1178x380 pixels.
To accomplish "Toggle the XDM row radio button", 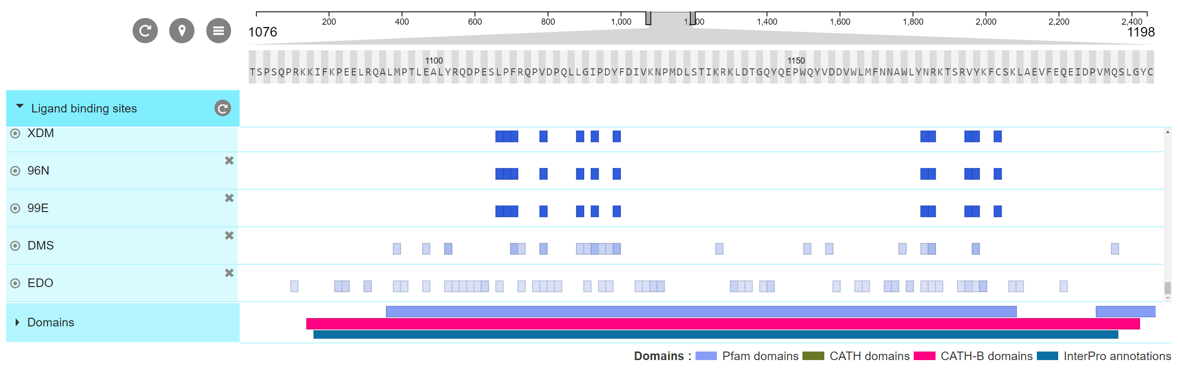I will [x=15, y=133].
